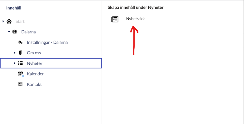Select the Start tree item label
The image size is (244, 124).
point(20,22)
